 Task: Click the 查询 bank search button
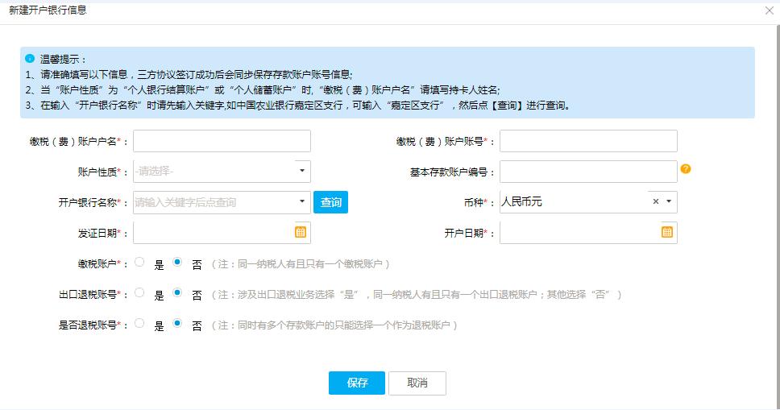331,202
